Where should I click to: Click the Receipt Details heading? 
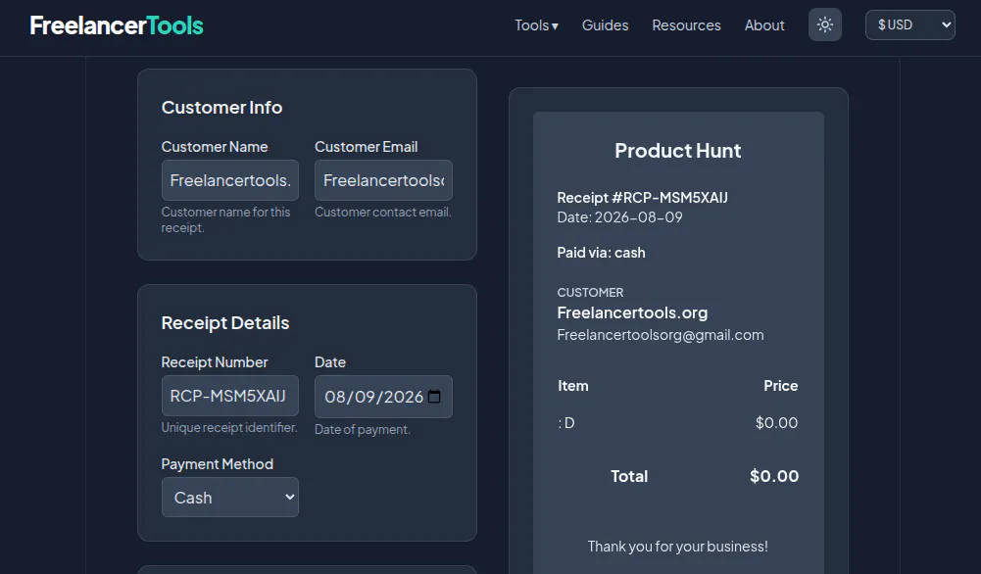pyautogui.click(x=225, y=323)
